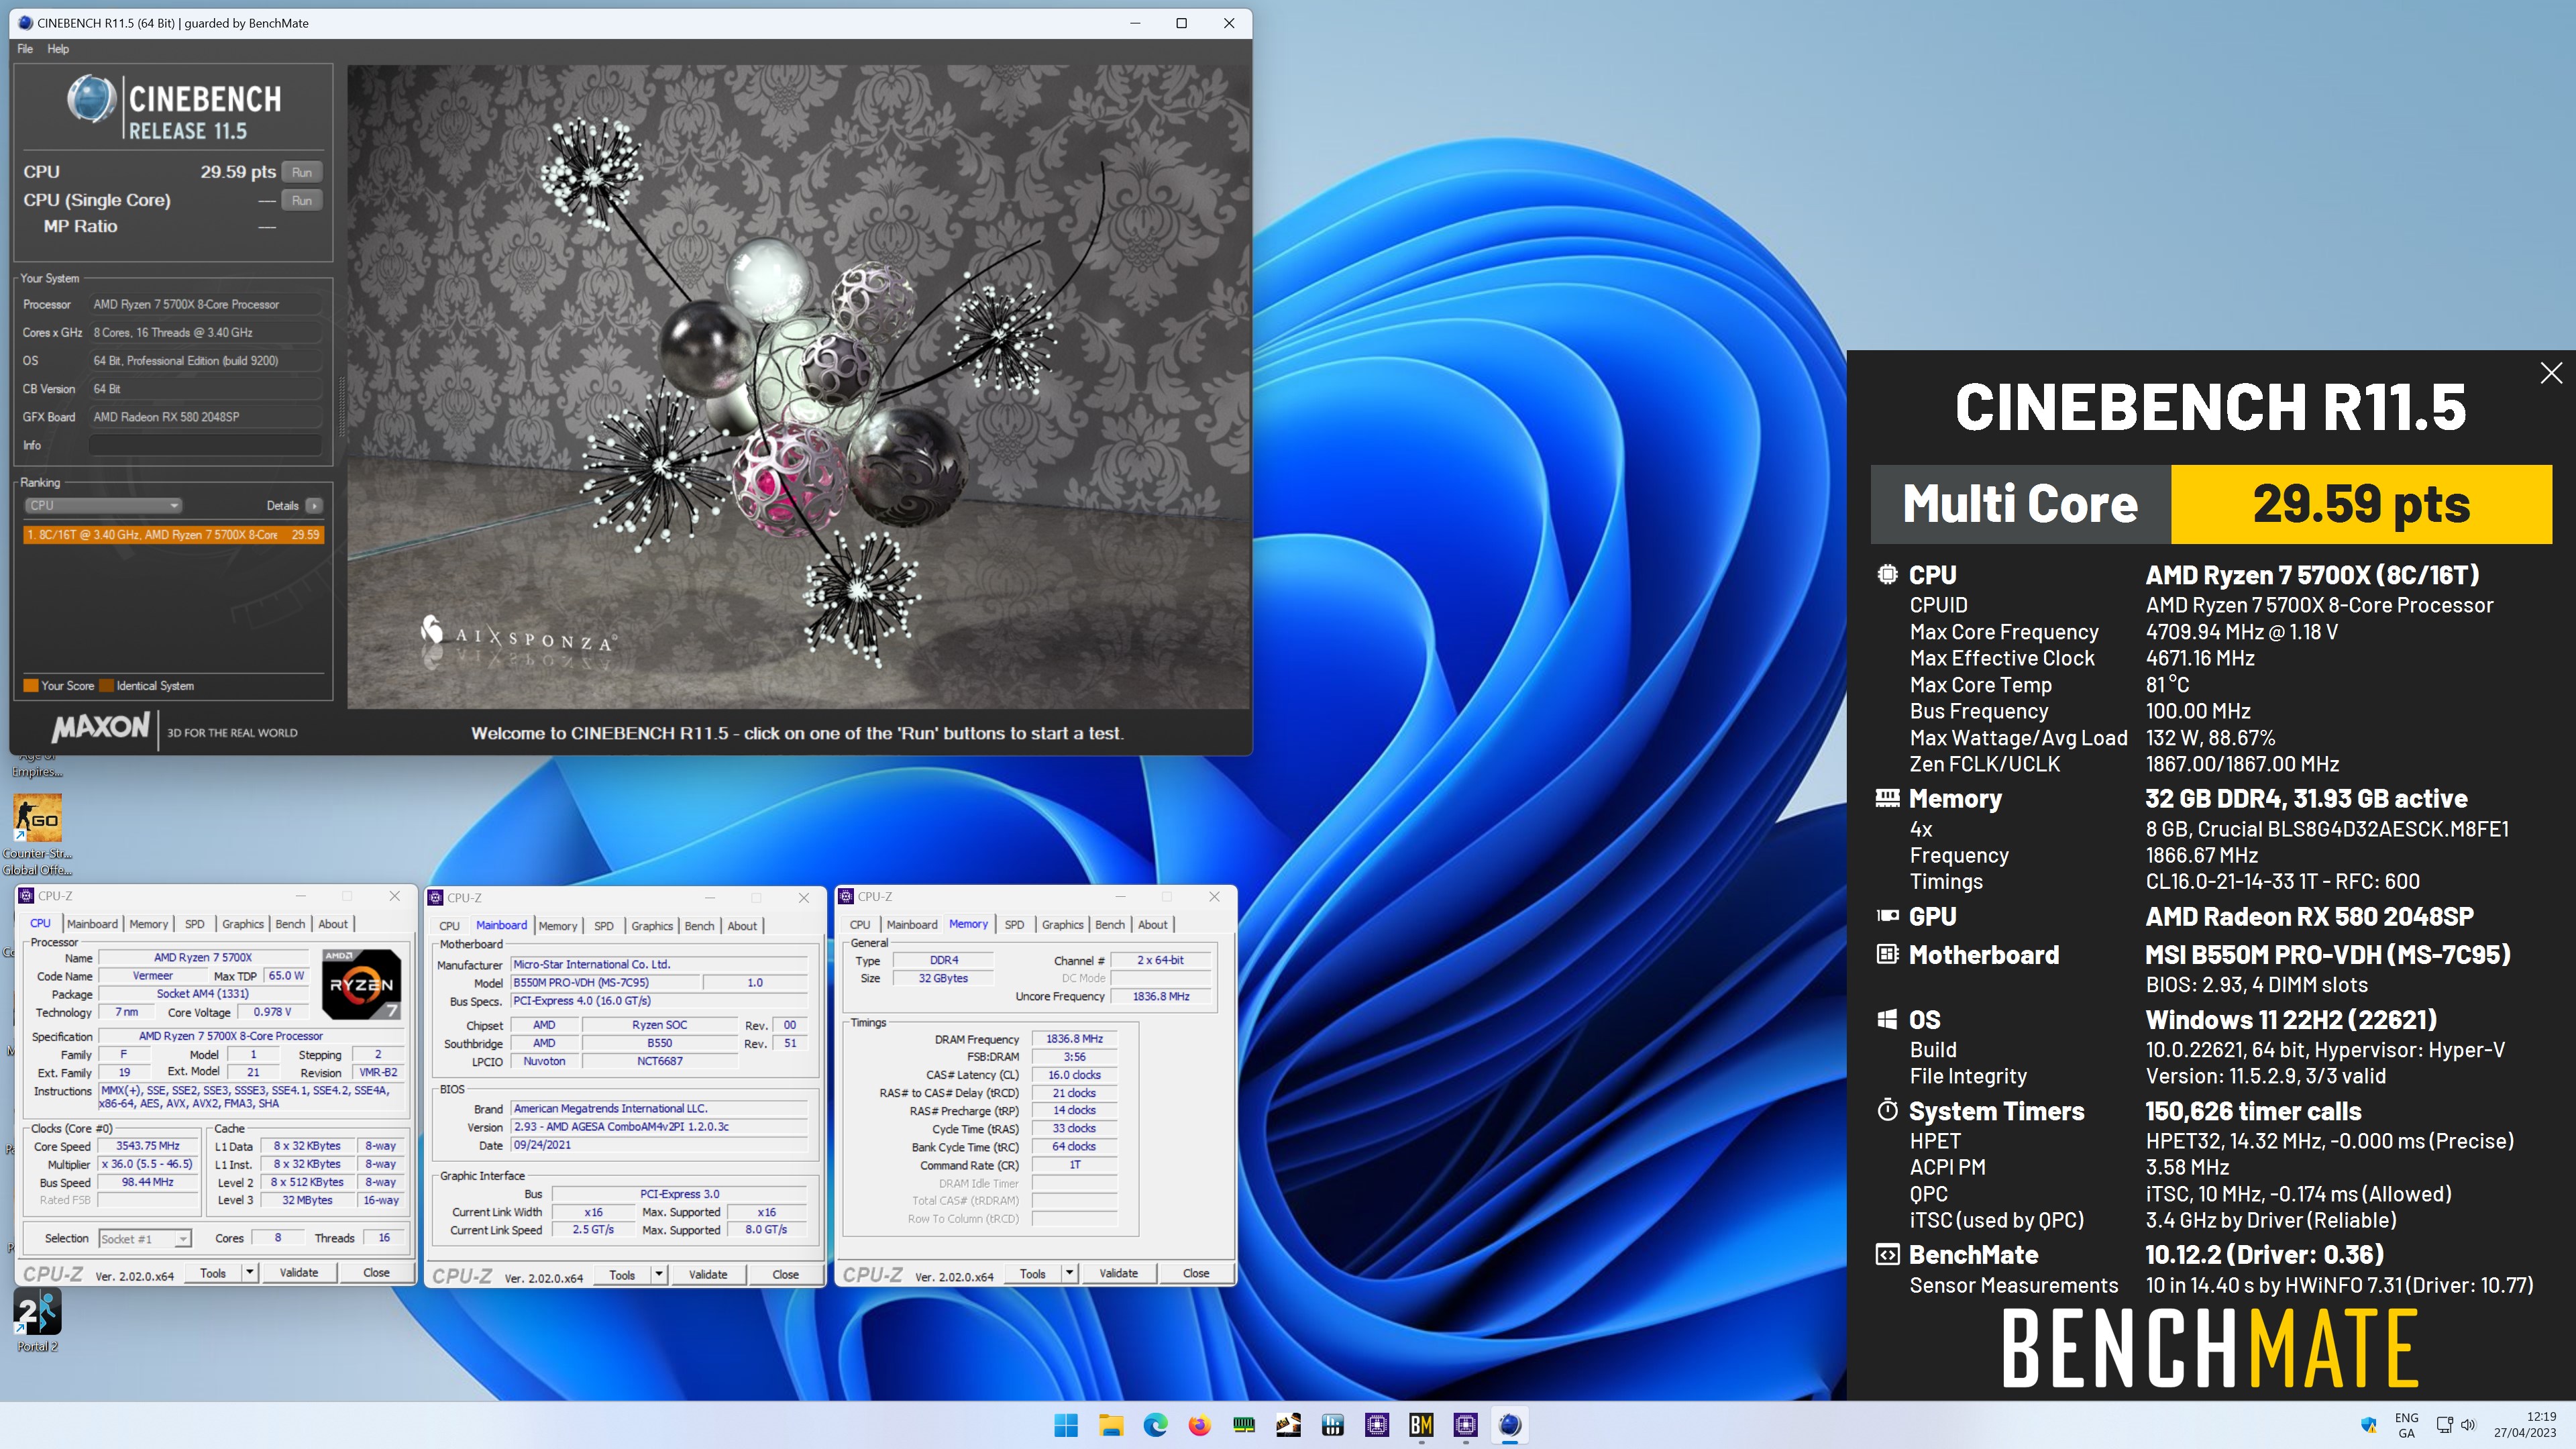Switch to Memory tab in CPU-Z CPU window
The width and height of the screenshot is (2576, 1449).
coord(149,924)
